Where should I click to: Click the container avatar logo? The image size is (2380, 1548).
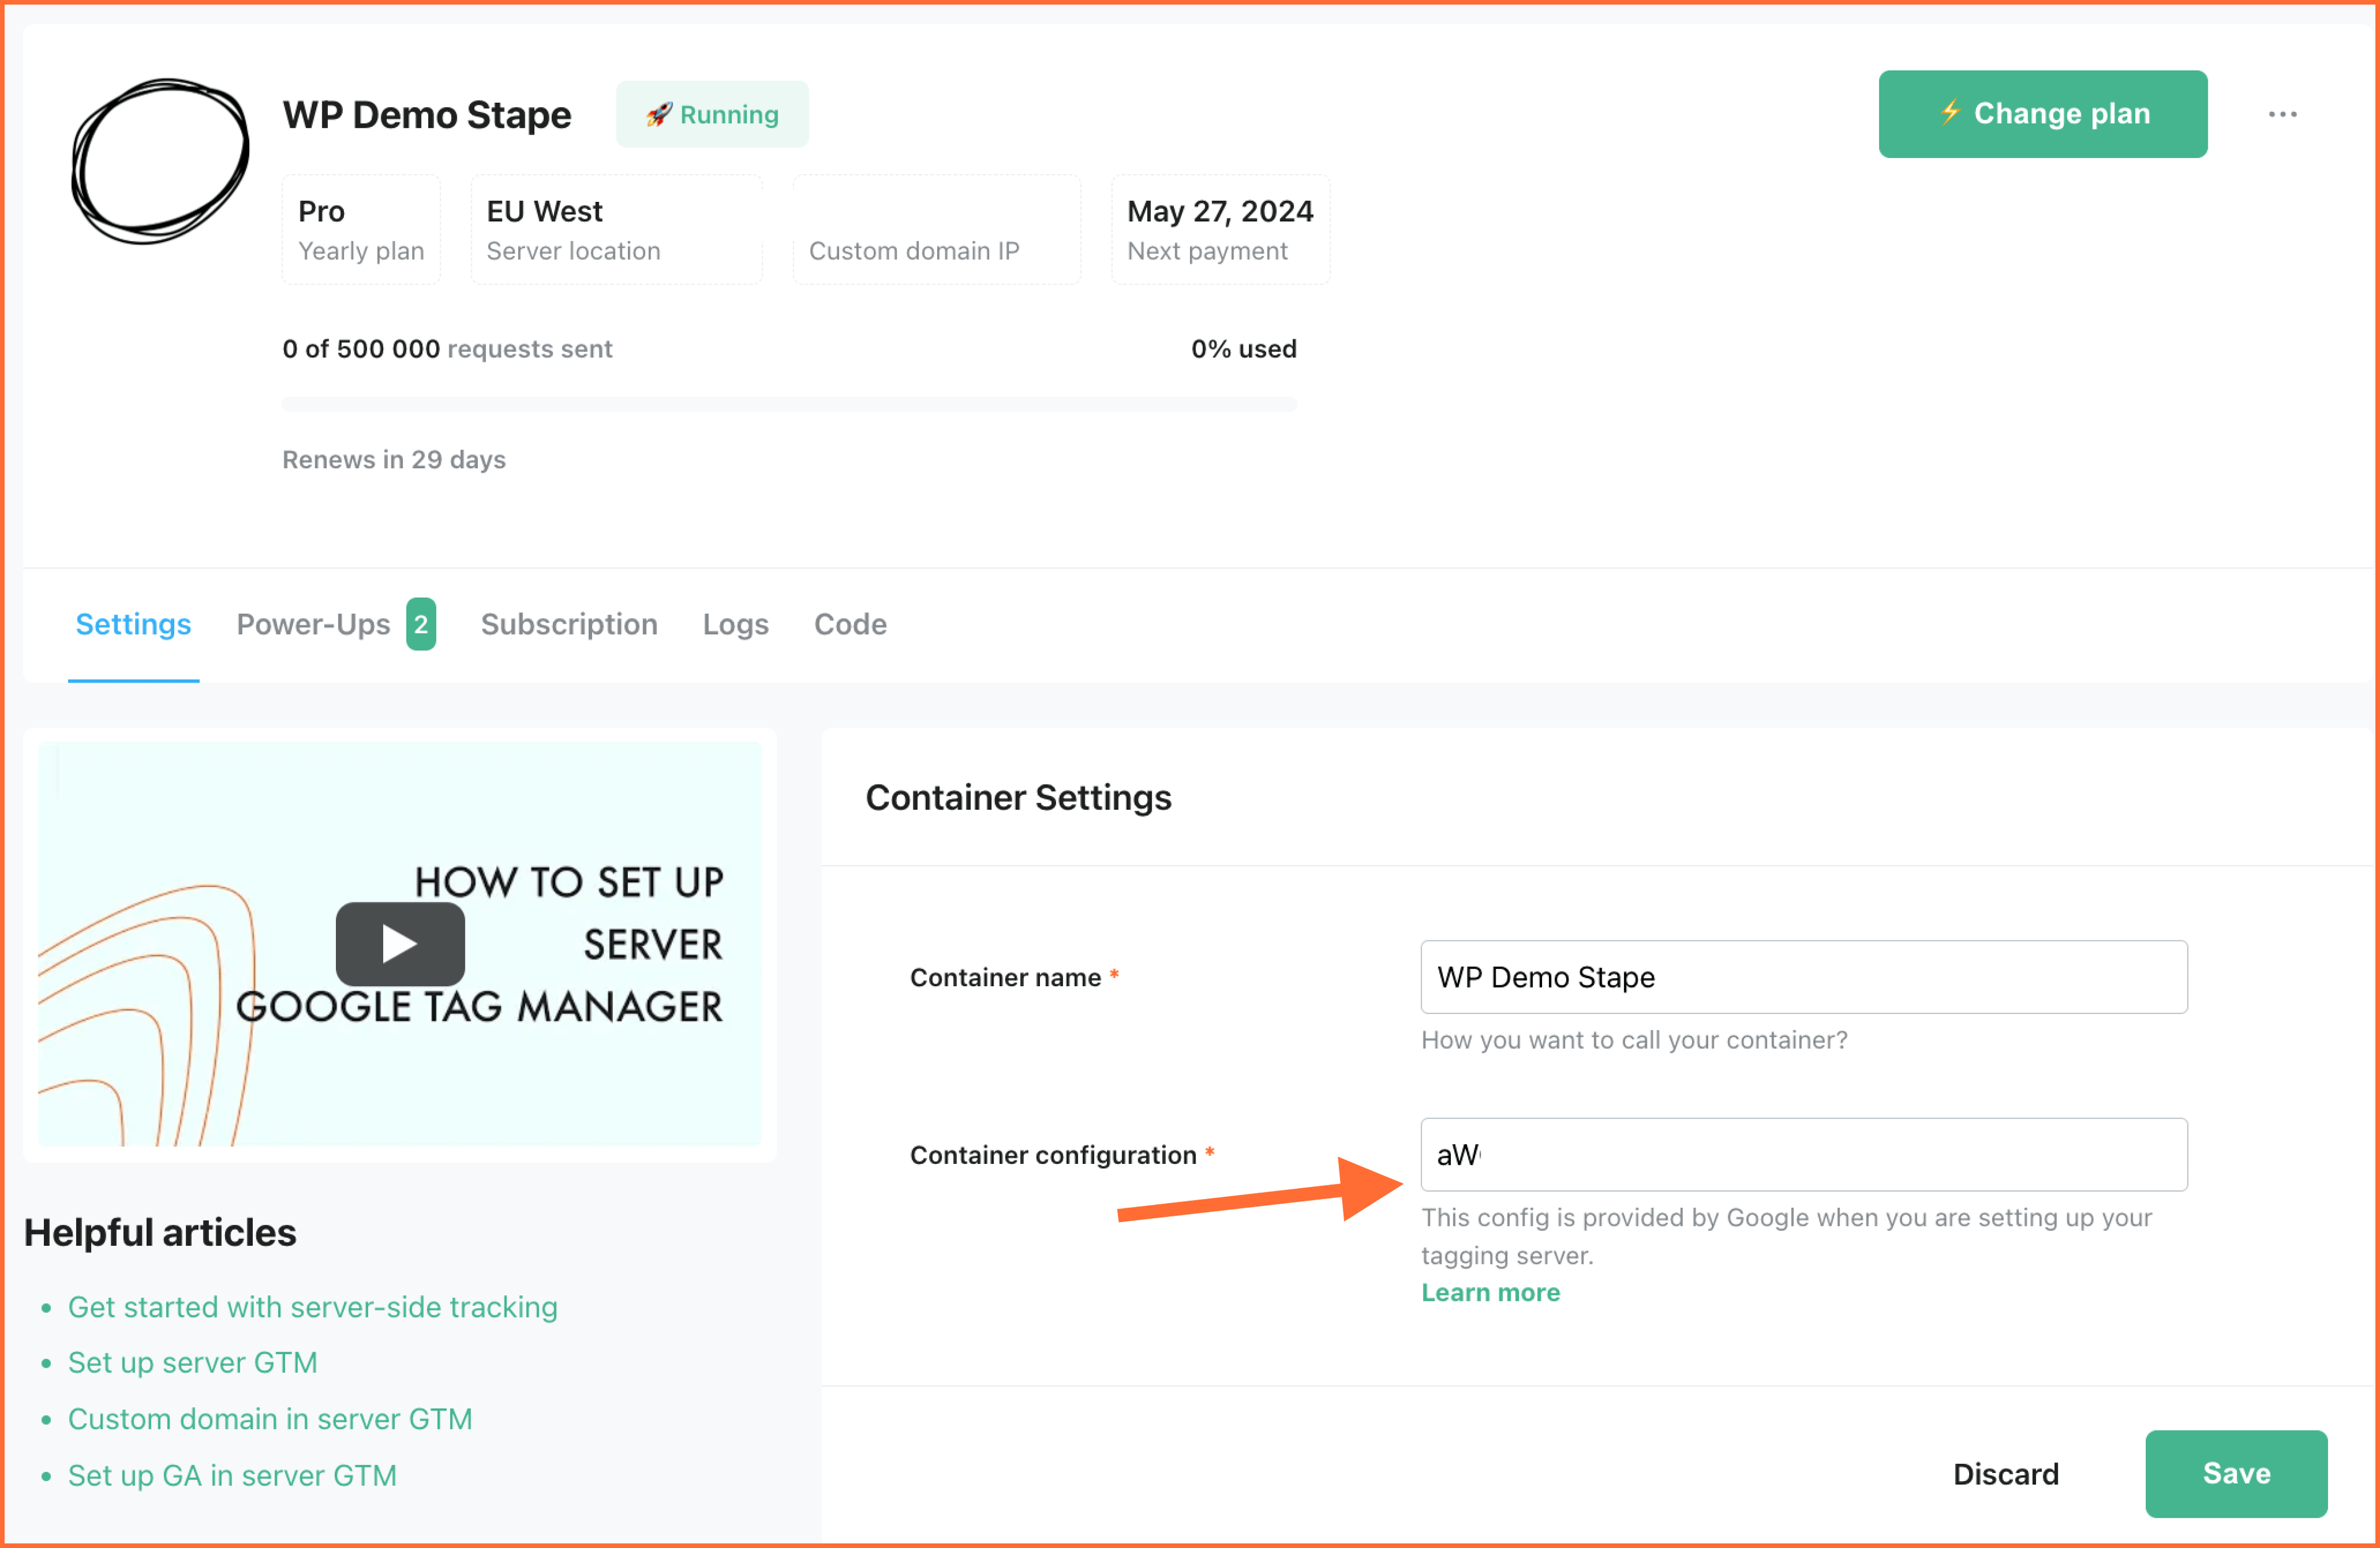pyautogui.click(x=160, y=160)
